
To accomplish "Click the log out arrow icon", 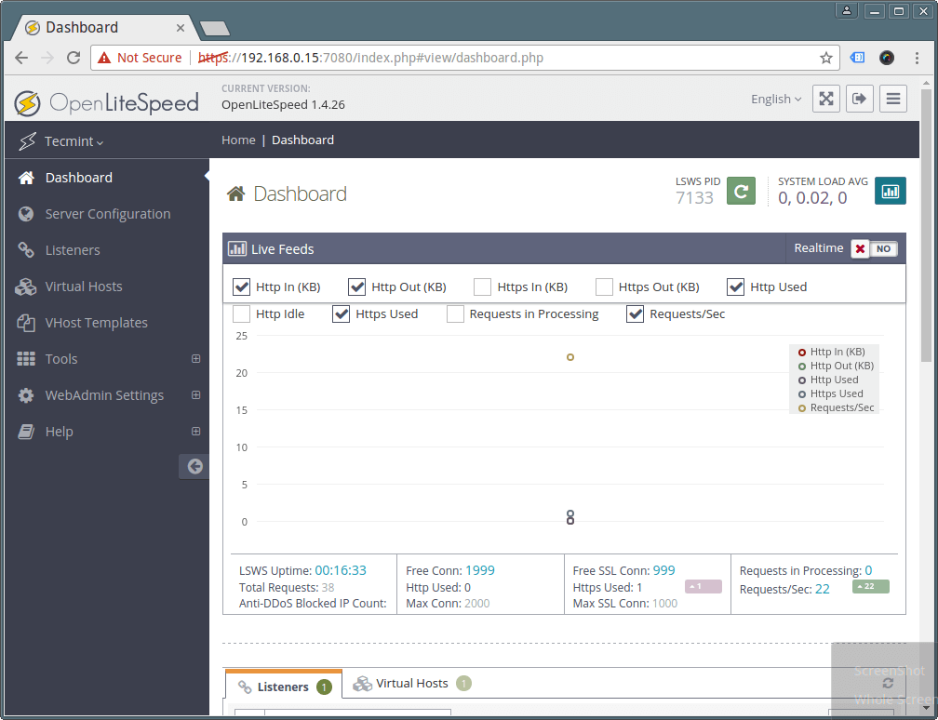I will [x=860, y=99].
